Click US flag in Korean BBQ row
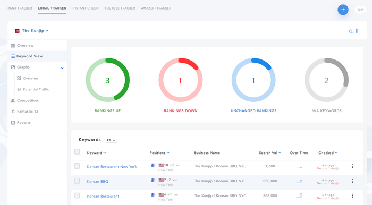Image resolution: width=372 pixels, height=205 pixels. 161,180
